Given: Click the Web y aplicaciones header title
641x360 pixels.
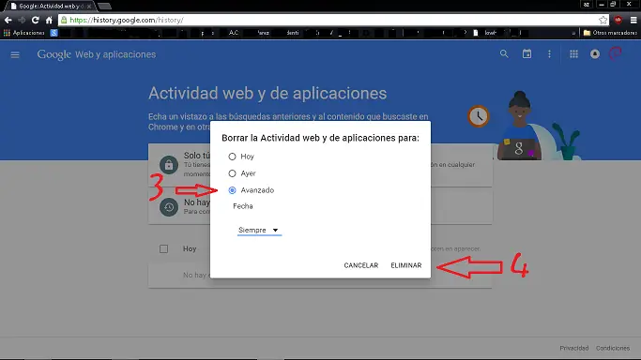Looking at the screenshot, I should pyautogui.click(x=115, y=54).
